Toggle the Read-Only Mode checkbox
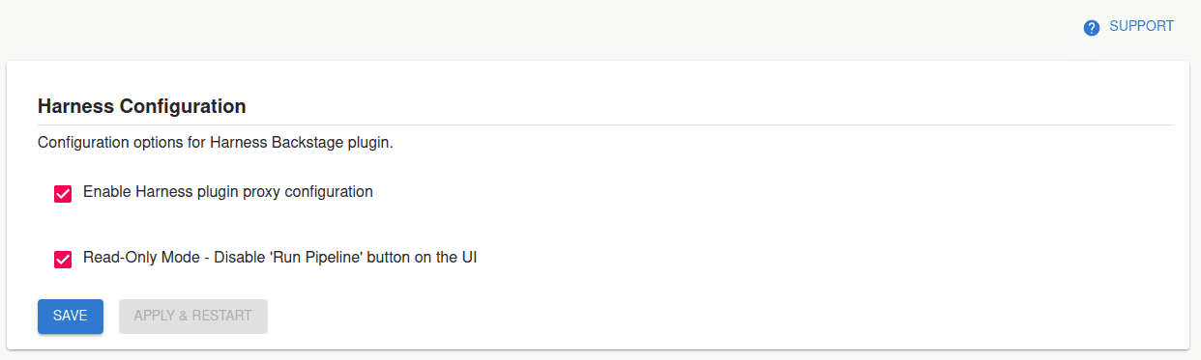Screen dimensions: 1201x360 tap(63, 260)
